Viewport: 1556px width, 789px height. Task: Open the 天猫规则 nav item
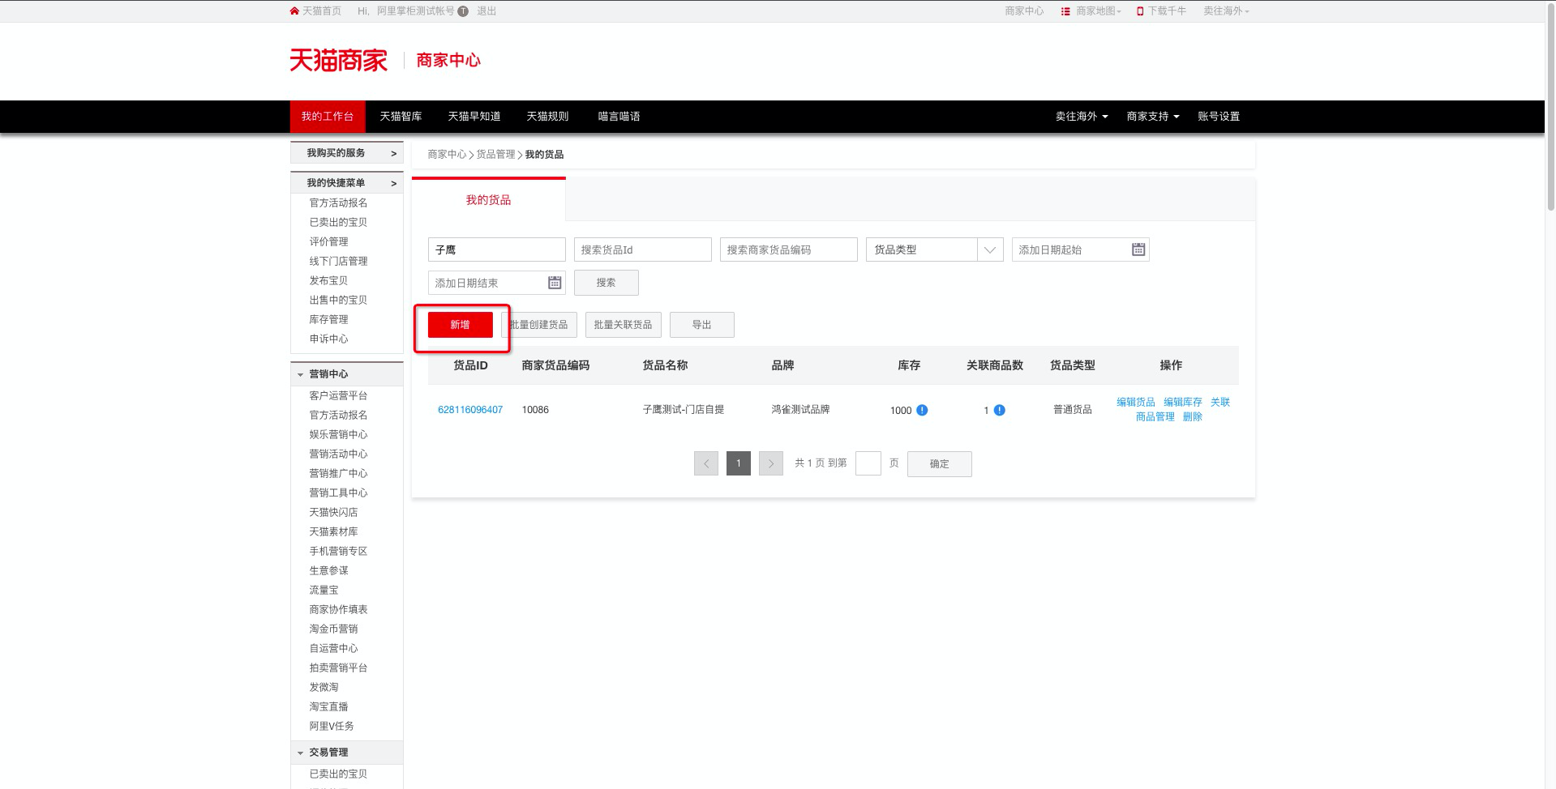[547, 117]
